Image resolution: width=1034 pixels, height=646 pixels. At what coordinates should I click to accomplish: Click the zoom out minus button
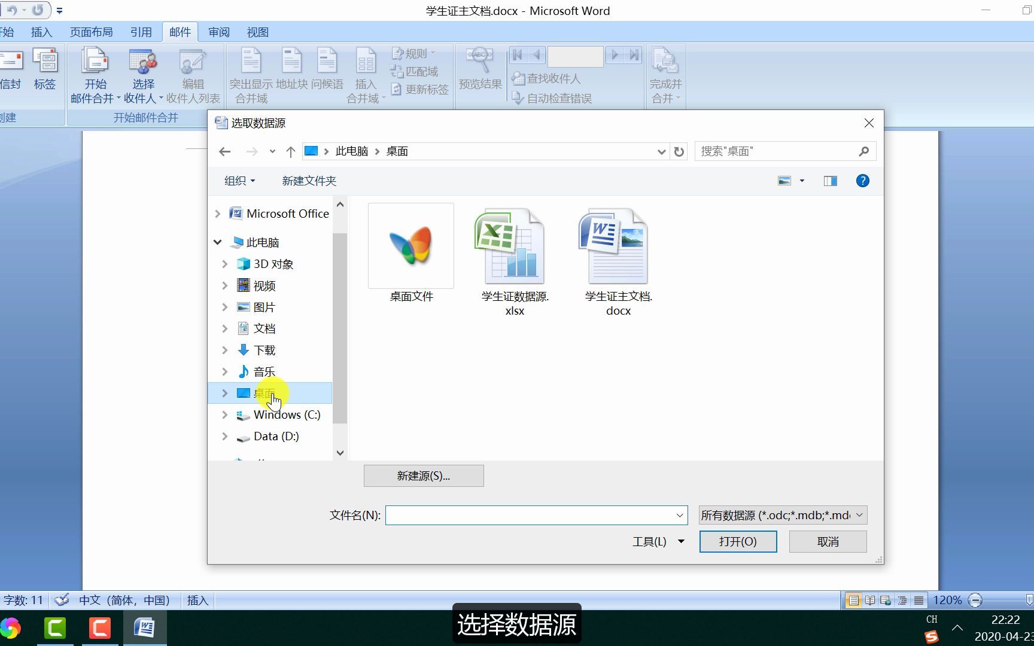(975, 600)
